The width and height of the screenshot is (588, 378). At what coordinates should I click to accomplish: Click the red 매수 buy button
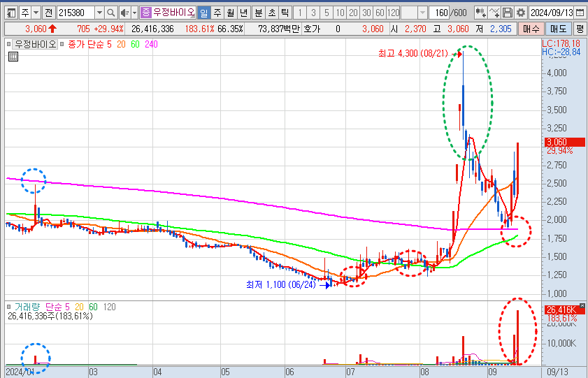[x=531, y=29]
